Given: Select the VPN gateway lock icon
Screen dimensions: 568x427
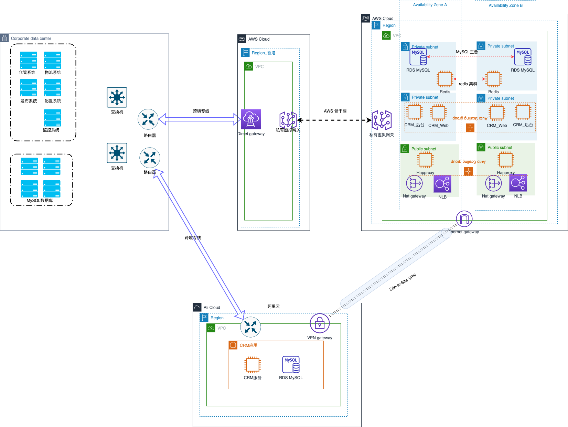Looking at the screenshot, I should (320, 323).
